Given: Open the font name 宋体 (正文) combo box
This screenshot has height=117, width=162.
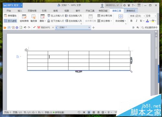Looking at the screenshot, I should coord(137,16).
